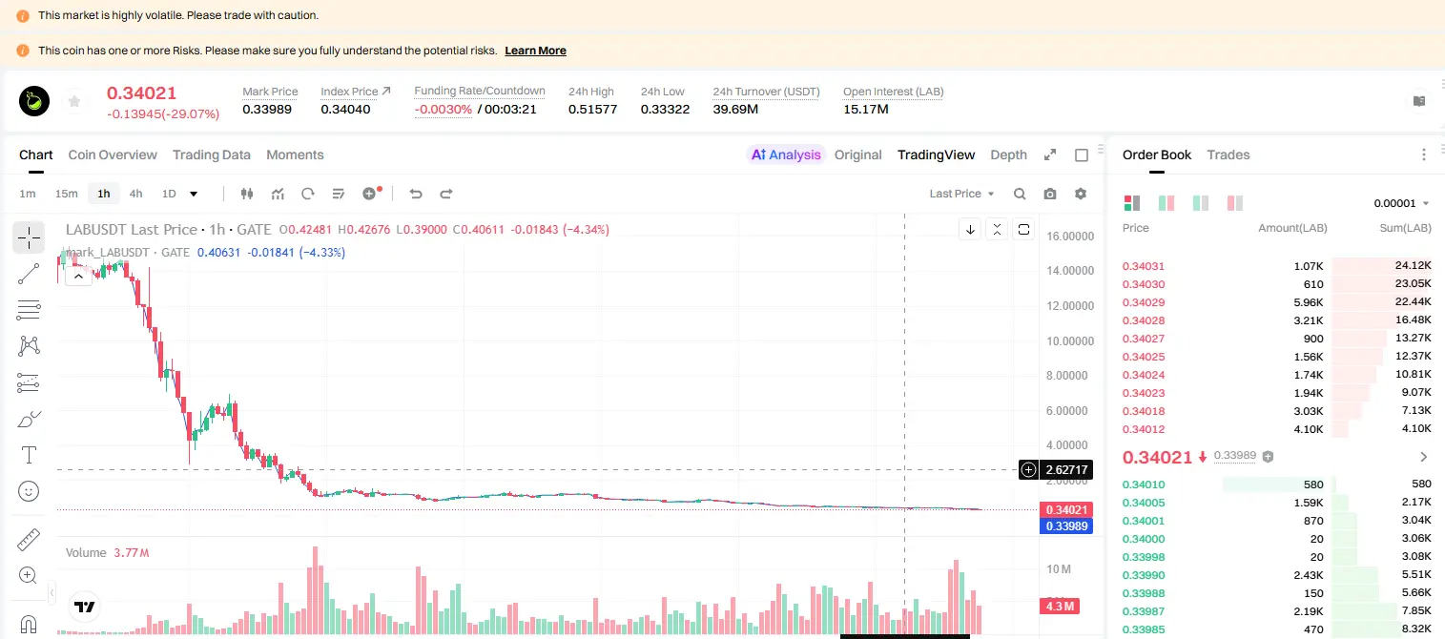Image resolution: width=1445 pixels, height=639 pixels.
Task: Open the Last Price dropdown
Action: pyautogui.click(x=961, y=194)
